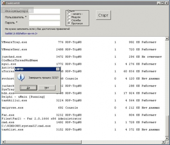Click the 'Пароль' input field

(44, 24)
